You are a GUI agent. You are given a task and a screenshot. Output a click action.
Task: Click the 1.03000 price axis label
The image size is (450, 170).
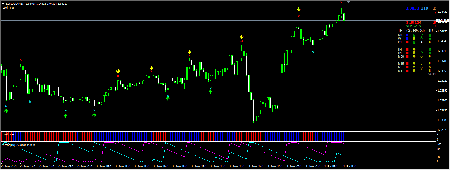443,120
